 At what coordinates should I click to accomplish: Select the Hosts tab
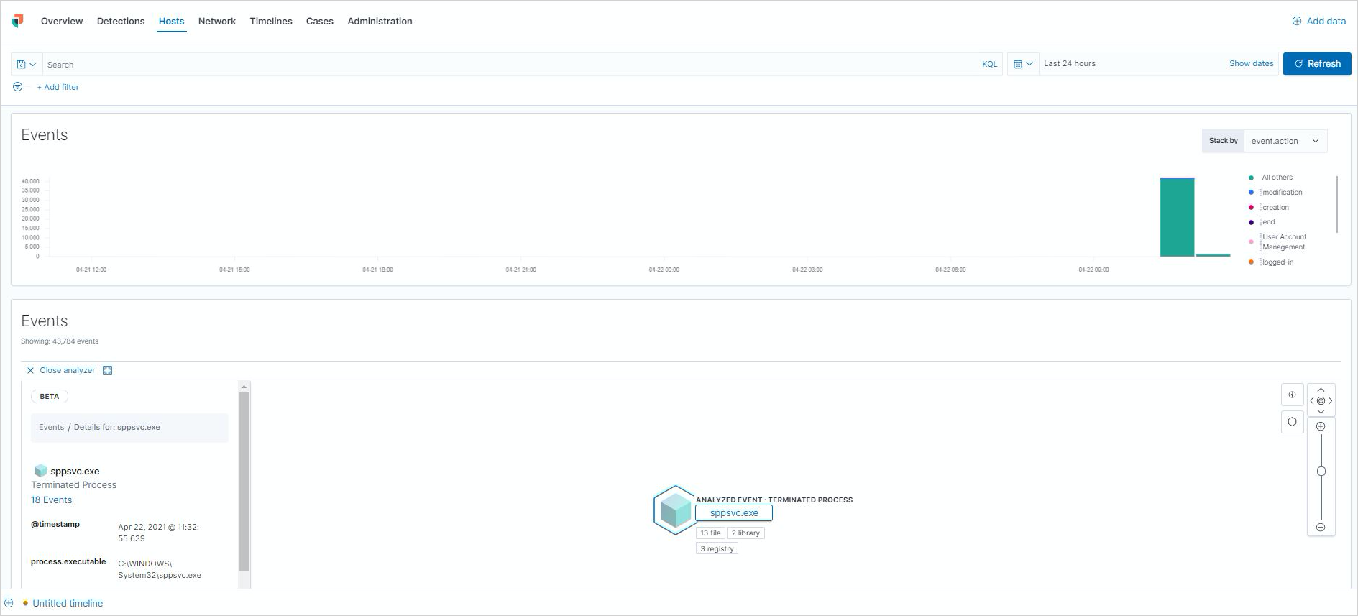(171, 22)
